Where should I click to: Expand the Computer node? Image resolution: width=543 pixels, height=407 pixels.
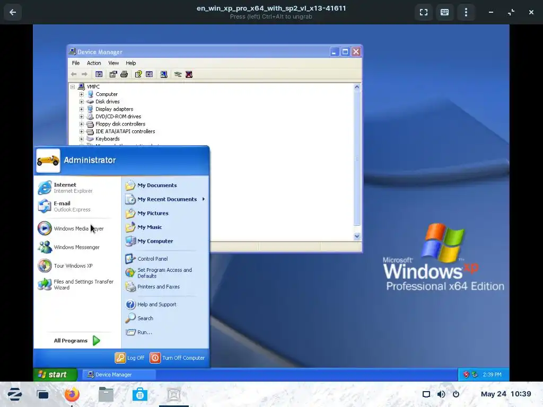(81, 94)
